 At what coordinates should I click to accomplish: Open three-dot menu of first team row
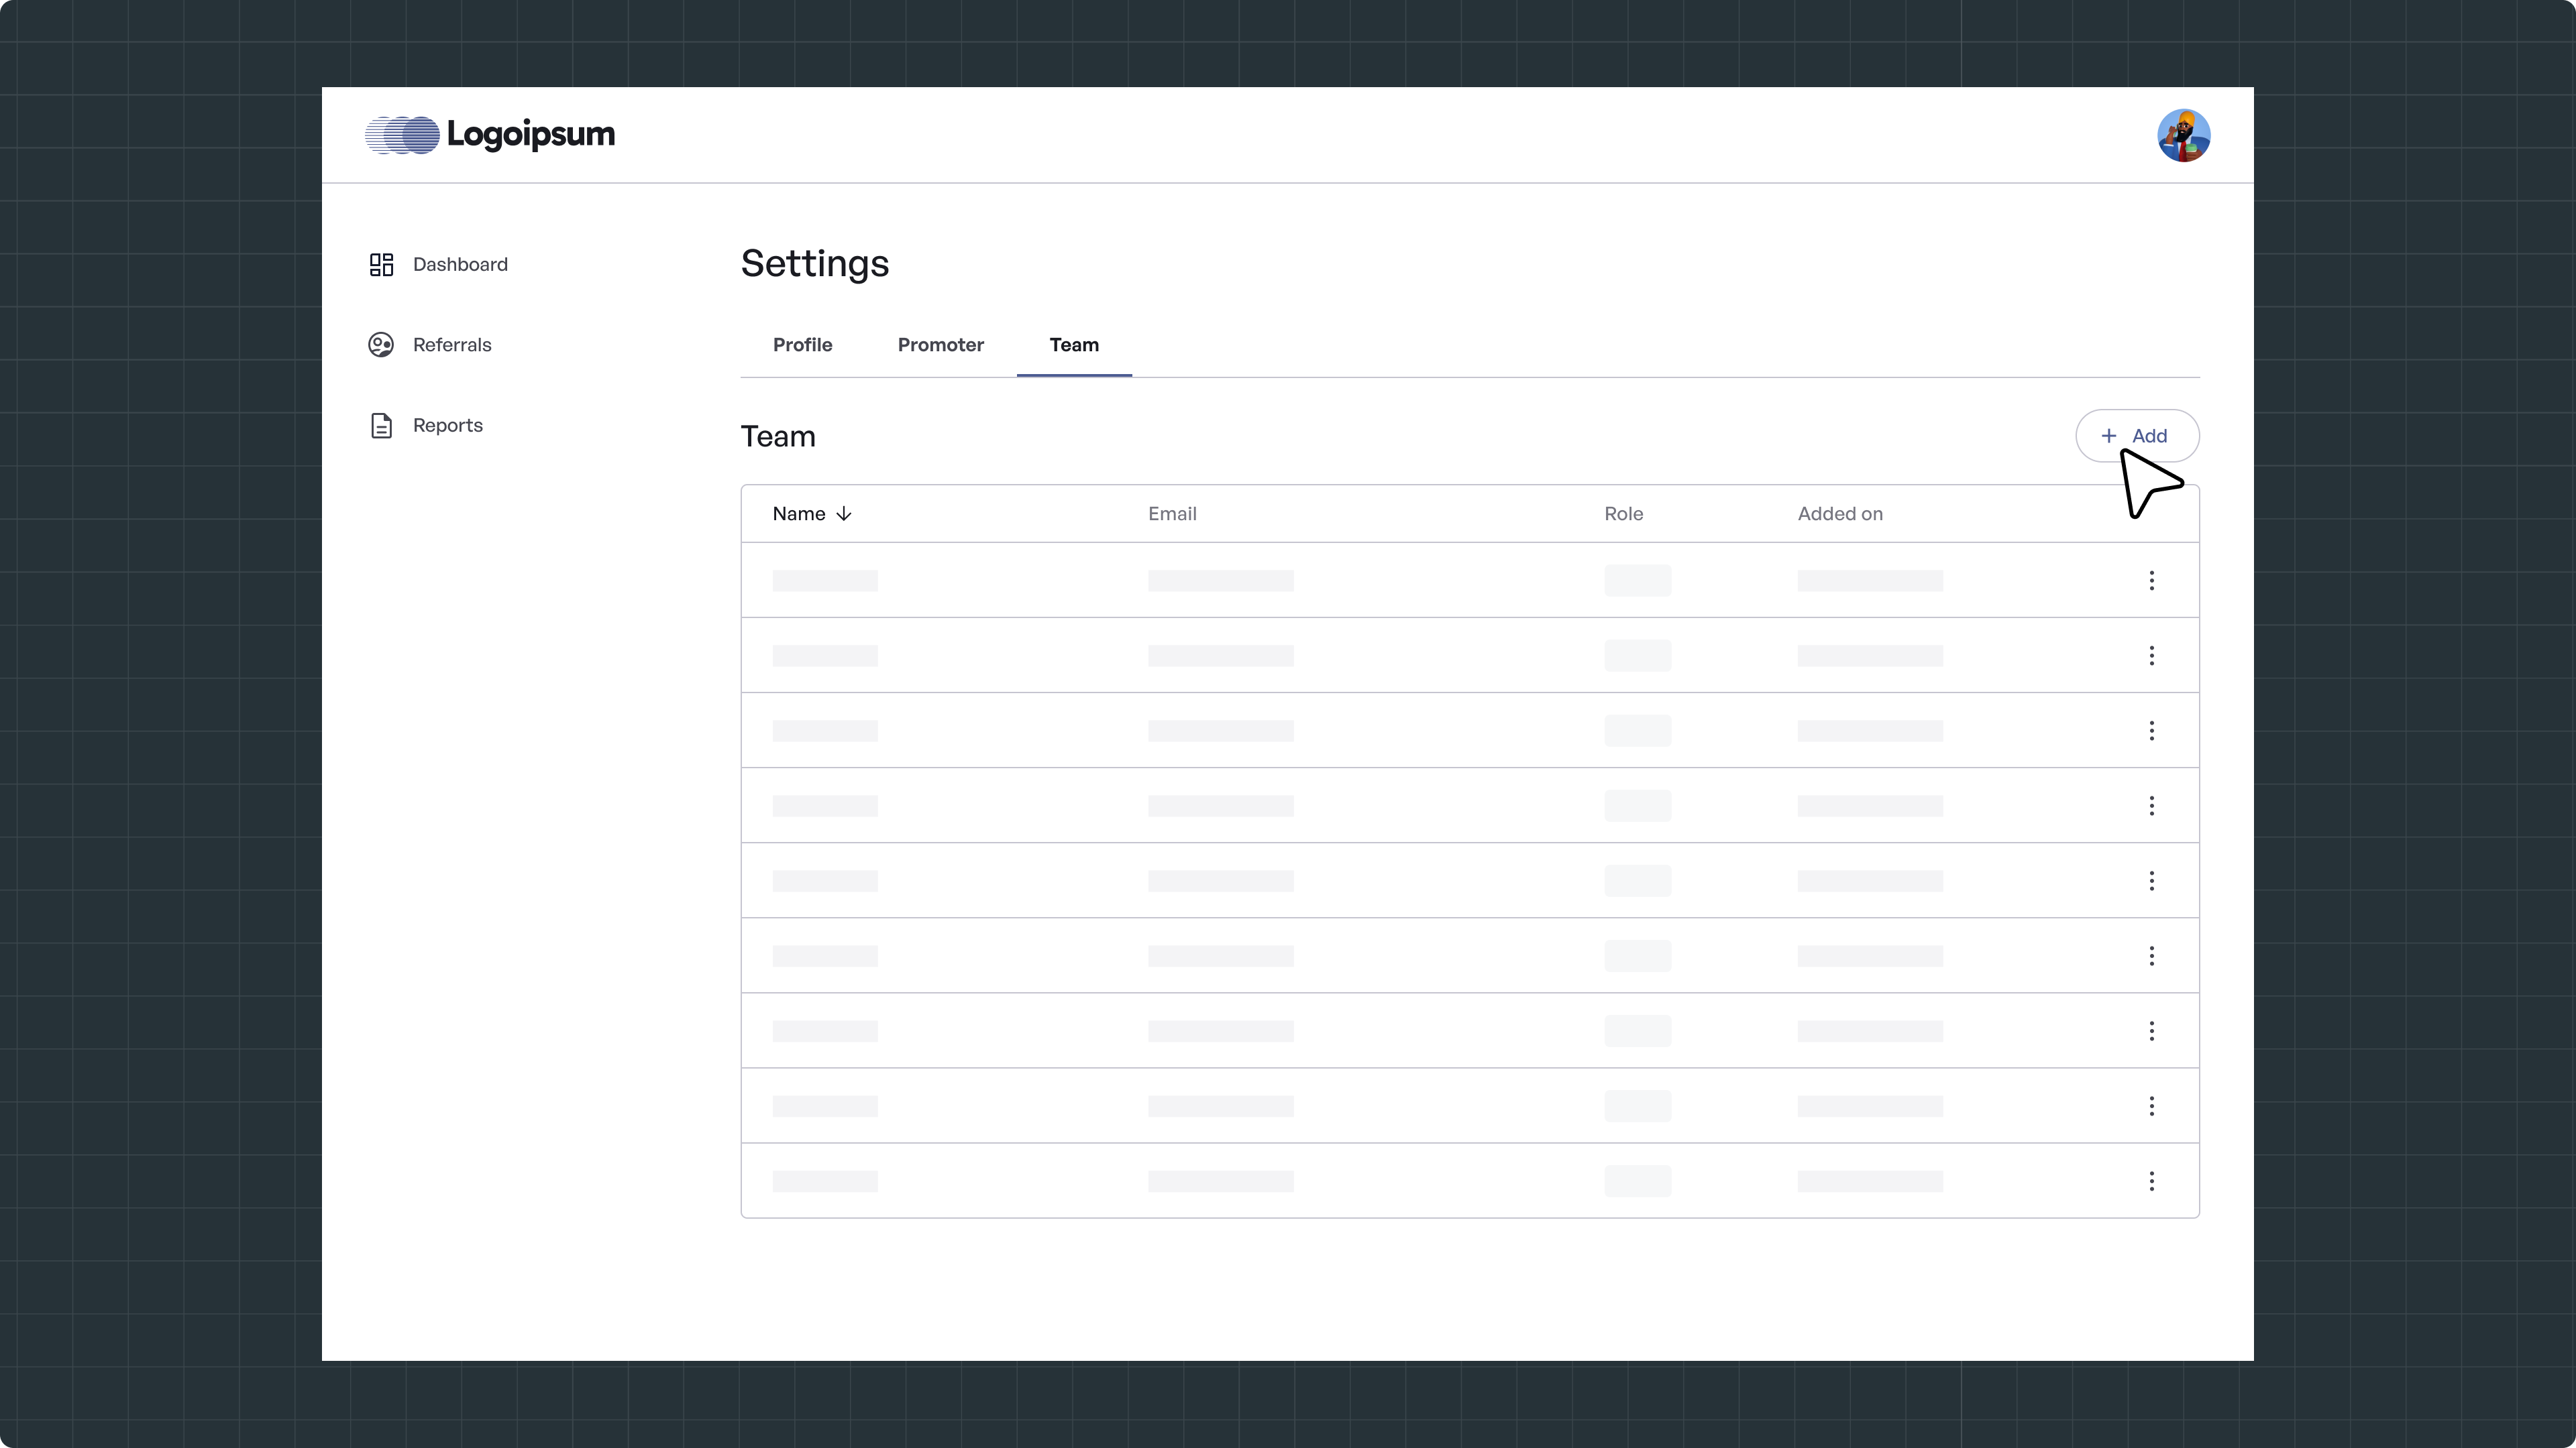pos(2151,581)
